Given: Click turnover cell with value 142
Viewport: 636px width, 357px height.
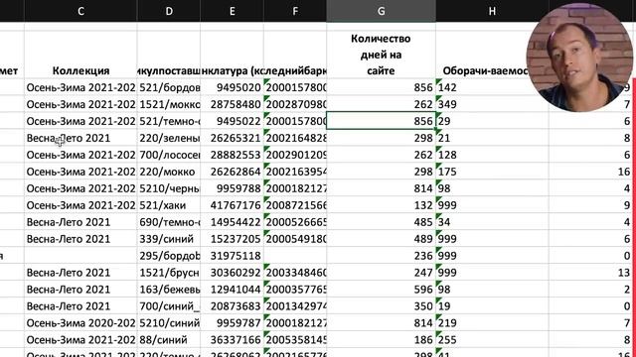Looking at the screenshot, I should point(492,87).
